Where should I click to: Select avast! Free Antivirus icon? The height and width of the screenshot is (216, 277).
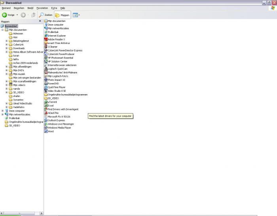tap(46, 43)
